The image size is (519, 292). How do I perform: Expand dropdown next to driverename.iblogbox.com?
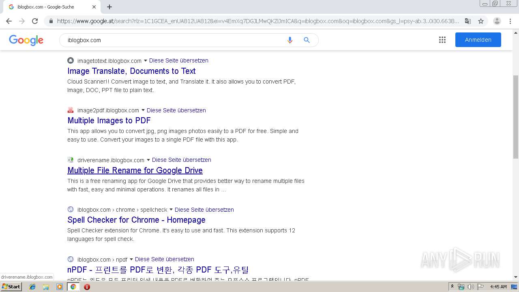[148, 160]
